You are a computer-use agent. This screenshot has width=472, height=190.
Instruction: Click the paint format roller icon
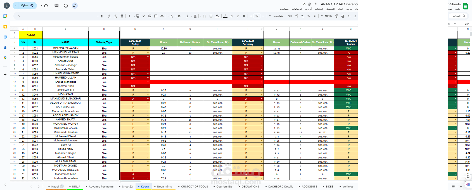pos(336,16)
